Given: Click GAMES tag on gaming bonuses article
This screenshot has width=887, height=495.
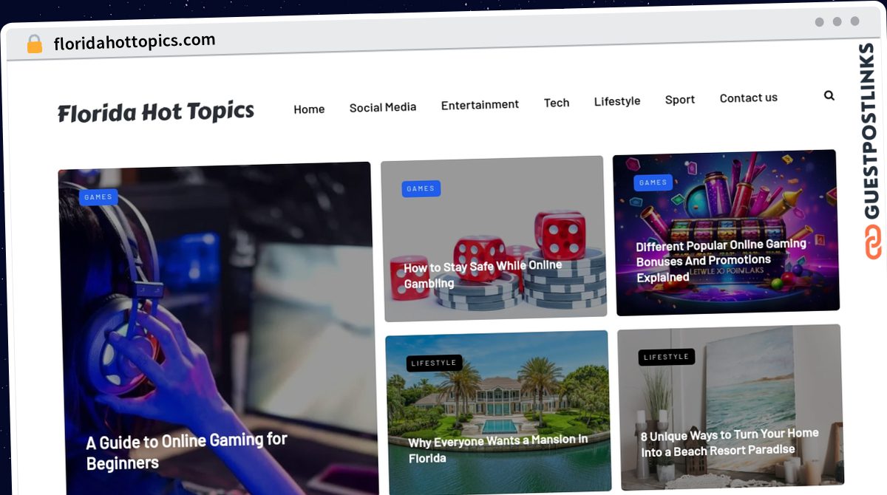Looking at the screenshot, I should coord(653,182).
